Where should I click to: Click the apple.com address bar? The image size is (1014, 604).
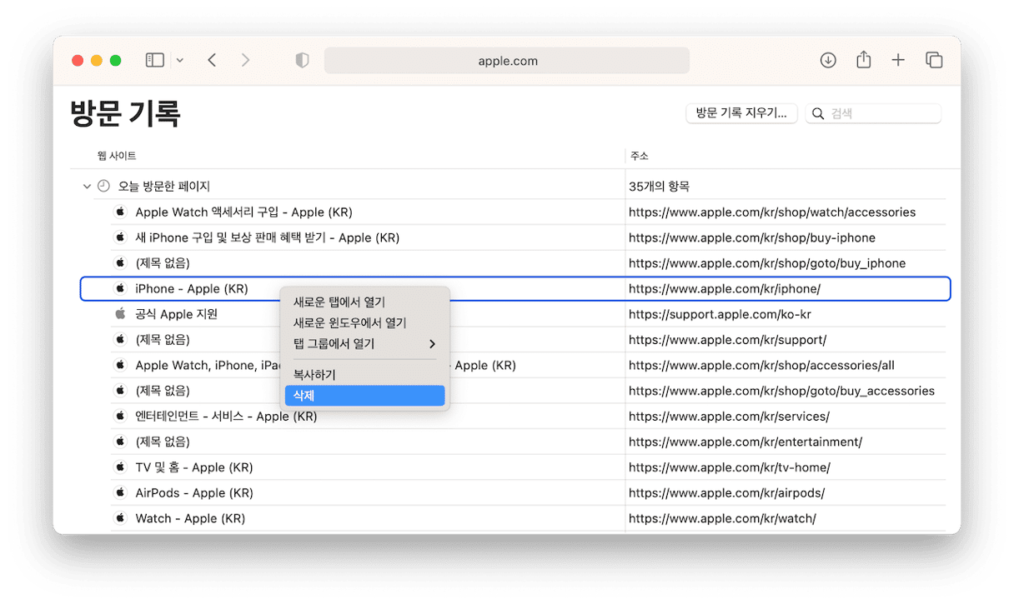pos(507,60)
